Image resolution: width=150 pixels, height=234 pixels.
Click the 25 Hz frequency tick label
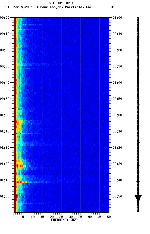pos(61,217)
